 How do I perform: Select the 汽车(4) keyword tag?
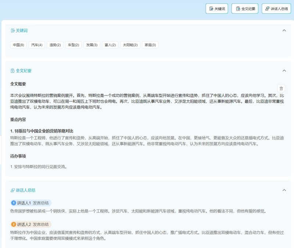pyautogui.click(x=37, y=45)
